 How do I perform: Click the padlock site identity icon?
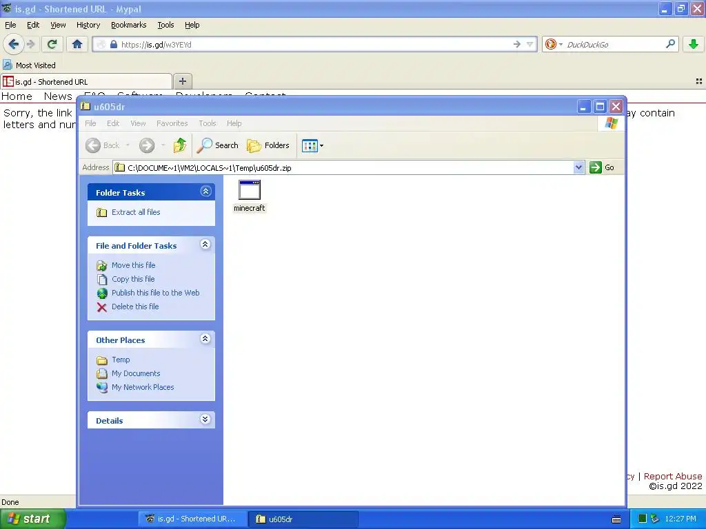pyautogui.click(x=114, y=45)
